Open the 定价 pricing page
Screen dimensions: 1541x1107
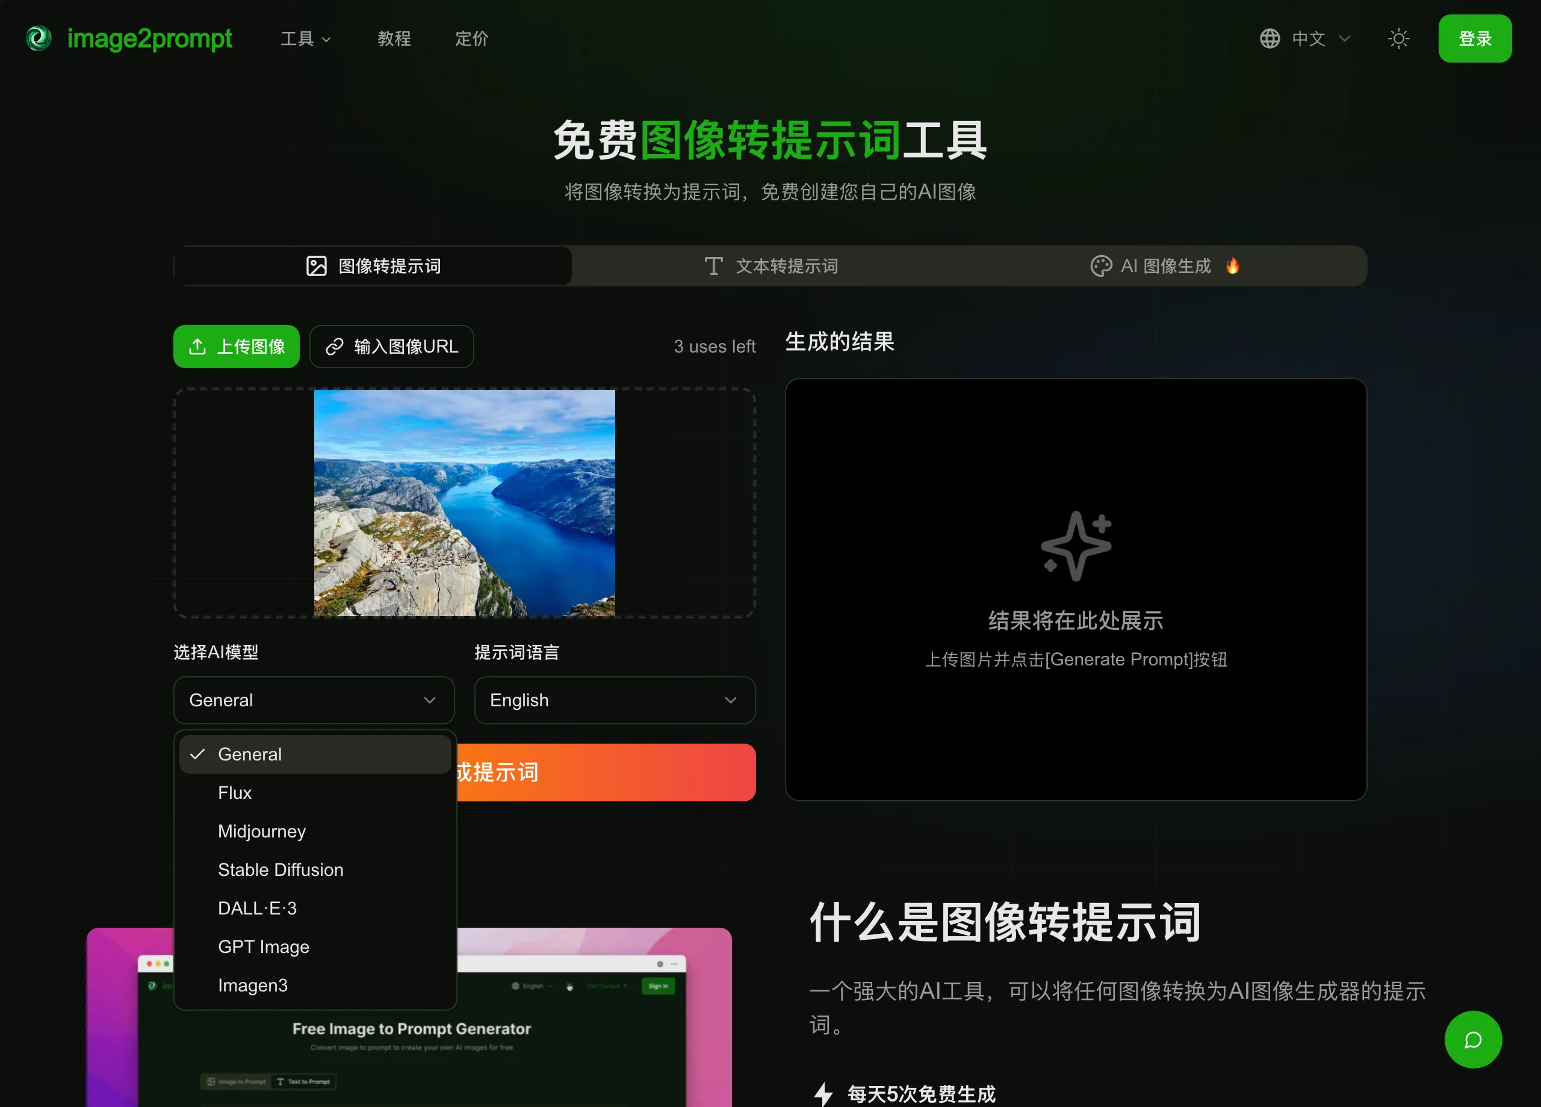[x=471, y=39]
